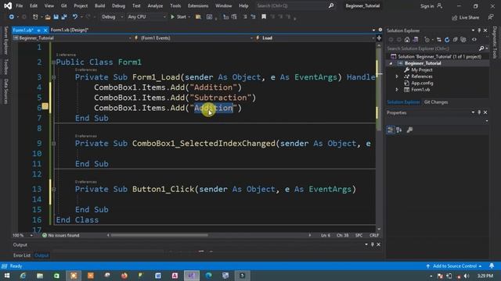The height and width of the screenshot is (281, 501).
Task: Click the Firefox icon in the taskbar
Action: [x=124, y=276]
